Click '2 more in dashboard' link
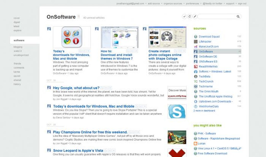 [x=204, y=111]
